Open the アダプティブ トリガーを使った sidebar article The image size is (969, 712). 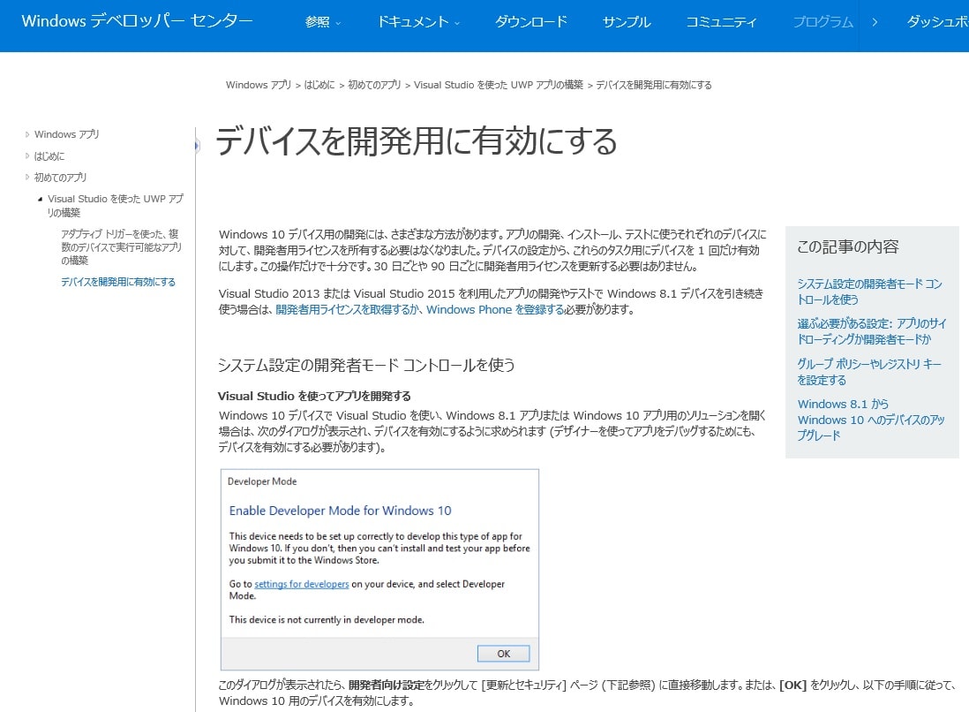(x=121, y=246)
